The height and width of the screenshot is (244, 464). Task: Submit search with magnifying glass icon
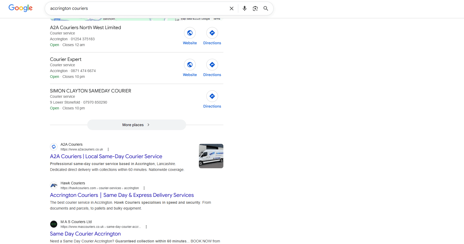pyautogui.click(x=266, y=8)
